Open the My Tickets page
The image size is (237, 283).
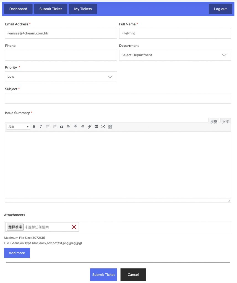click(83, 9)
